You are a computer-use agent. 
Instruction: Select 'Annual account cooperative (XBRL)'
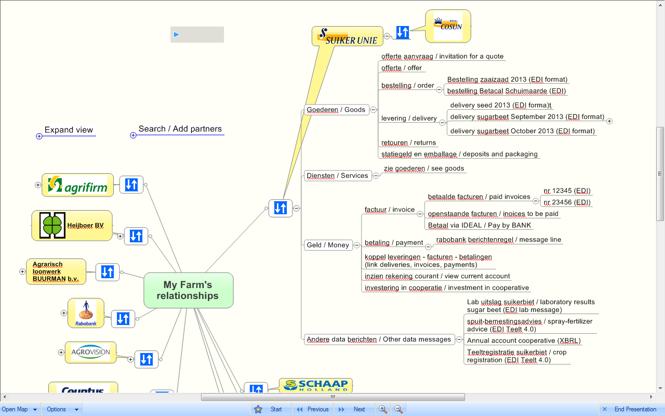(524, 341)
